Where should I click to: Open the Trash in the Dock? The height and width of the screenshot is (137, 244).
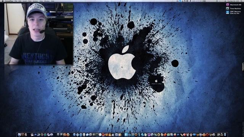click(x=225, y=134)
